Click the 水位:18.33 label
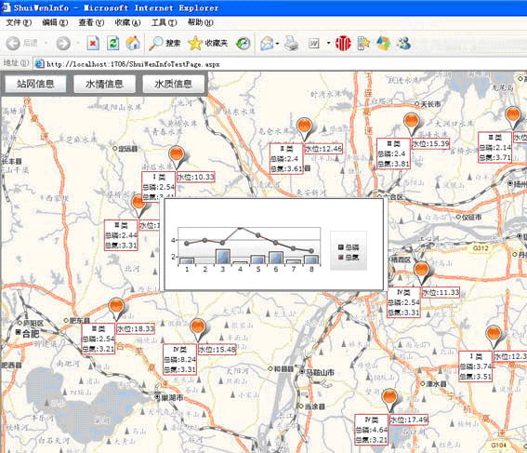 coord(136,328)
